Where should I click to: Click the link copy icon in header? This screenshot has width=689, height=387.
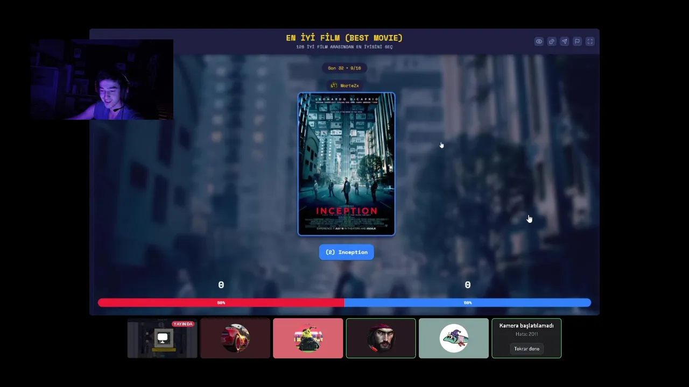552,41
